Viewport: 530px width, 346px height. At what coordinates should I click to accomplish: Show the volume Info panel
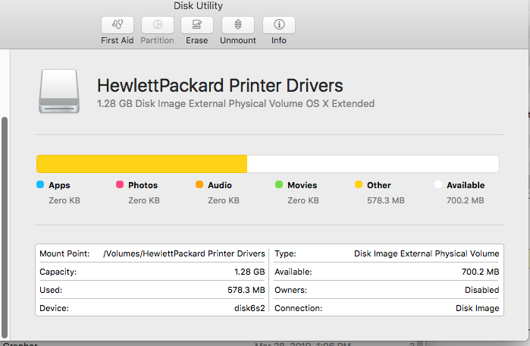click(279, 25)
